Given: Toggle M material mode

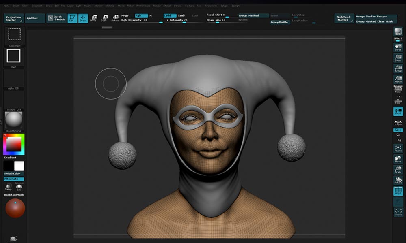Looking at the screenshot, I should point(151,15).
